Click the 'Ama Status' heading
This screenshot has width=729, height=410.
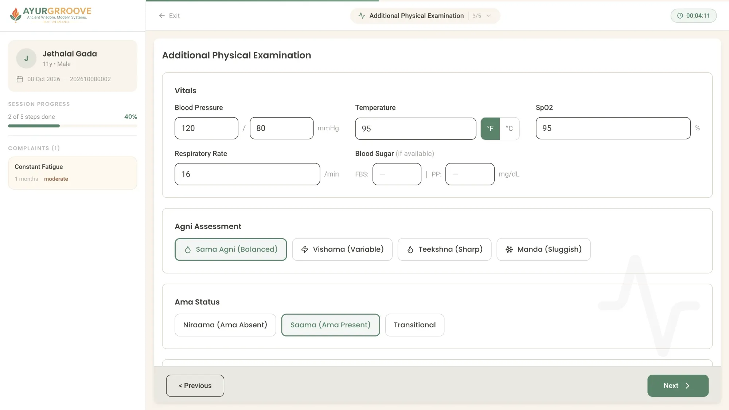click(x=197, y=302)
